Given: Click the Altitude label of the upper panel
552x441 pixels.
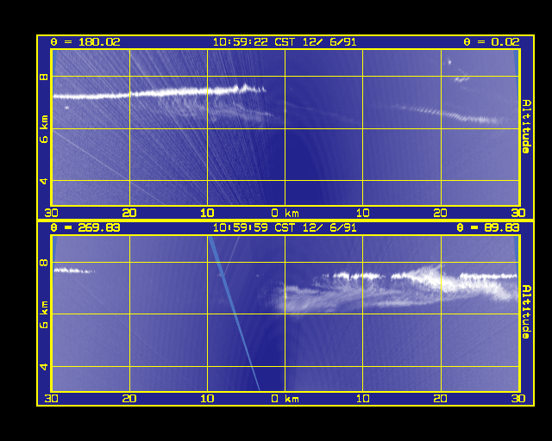Looking at the screenshot, I should [526, 127].
